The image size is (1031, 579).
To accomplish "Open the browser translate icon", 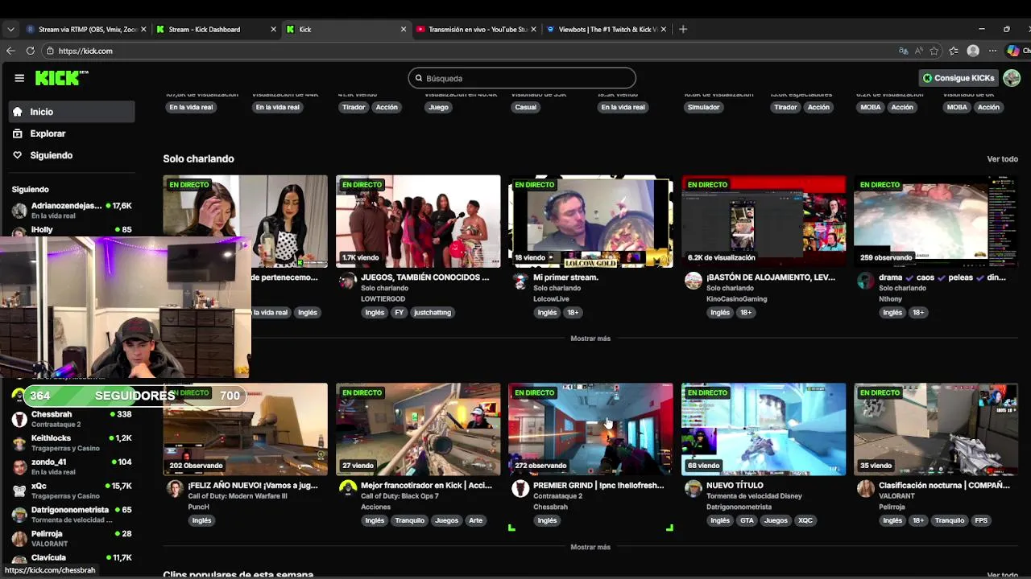I will pos(903,51).
